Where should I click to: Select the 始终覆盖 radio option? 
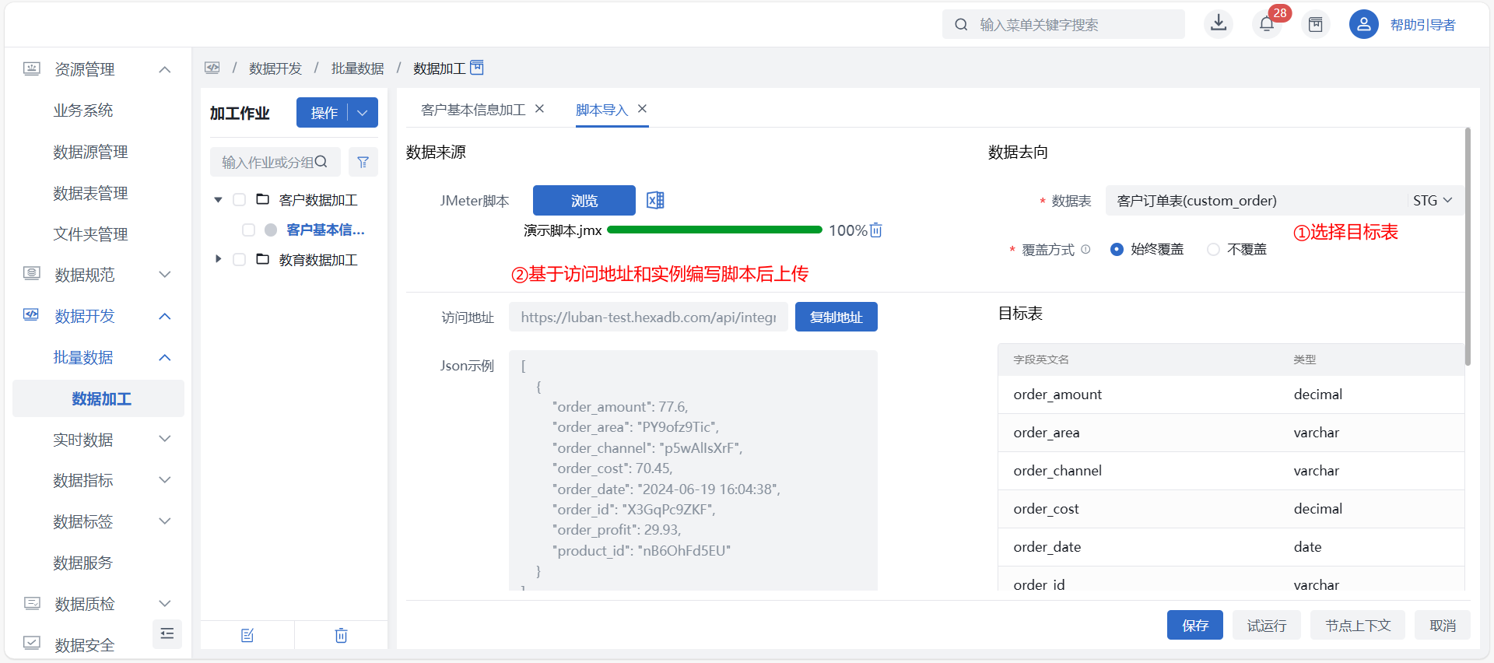tap(1117, 249)
